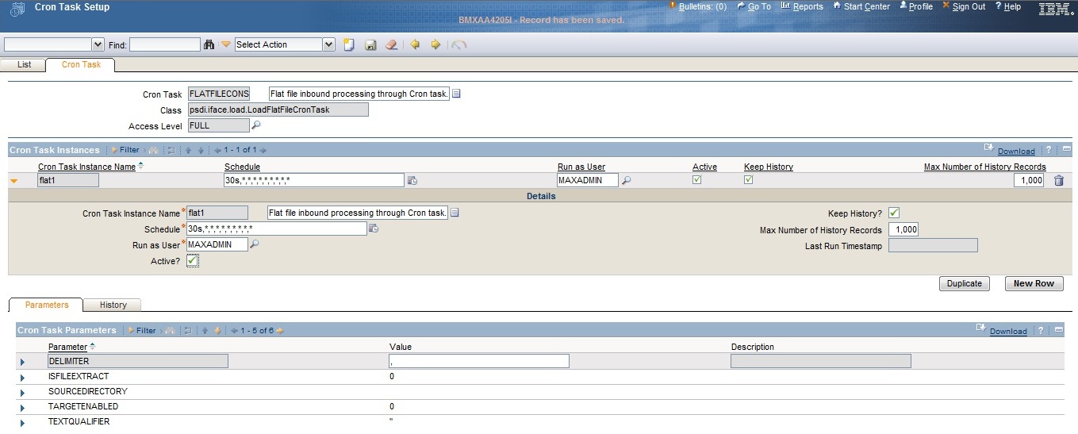Image resolution: width=1078 pixels, height=434 pixels.
Task: Open schedule editor icon in instance table row
Action: (x=412, y=181)
